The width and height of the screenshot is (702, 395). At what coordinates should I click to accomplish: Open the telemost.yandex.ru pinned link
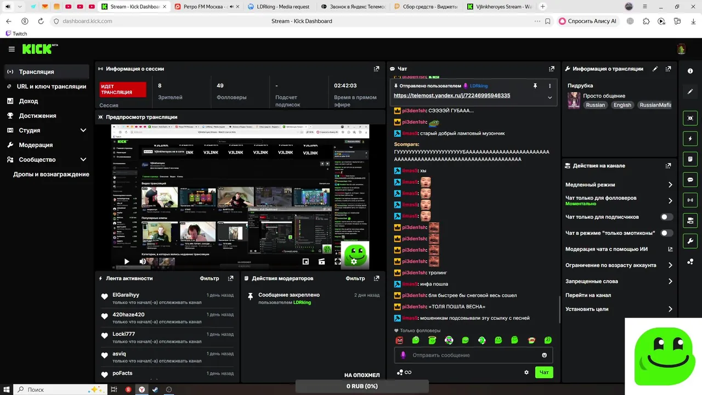(452, 95)
